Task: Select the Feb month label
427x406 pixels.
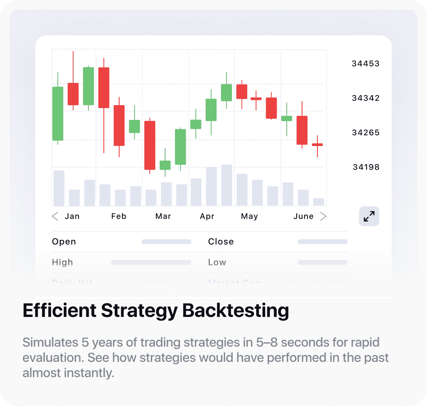Action: pyautogui.click(x=119, y=216)
